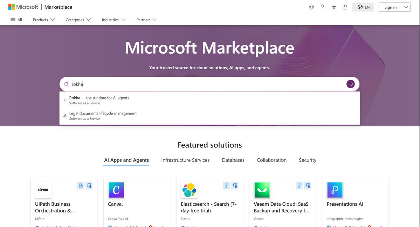420x227 pixels.
Task: Open the feedback smiley icon
Action: [311, 7]
